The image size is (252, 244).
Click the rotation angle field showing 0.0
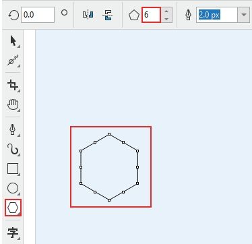click(38, 15)
